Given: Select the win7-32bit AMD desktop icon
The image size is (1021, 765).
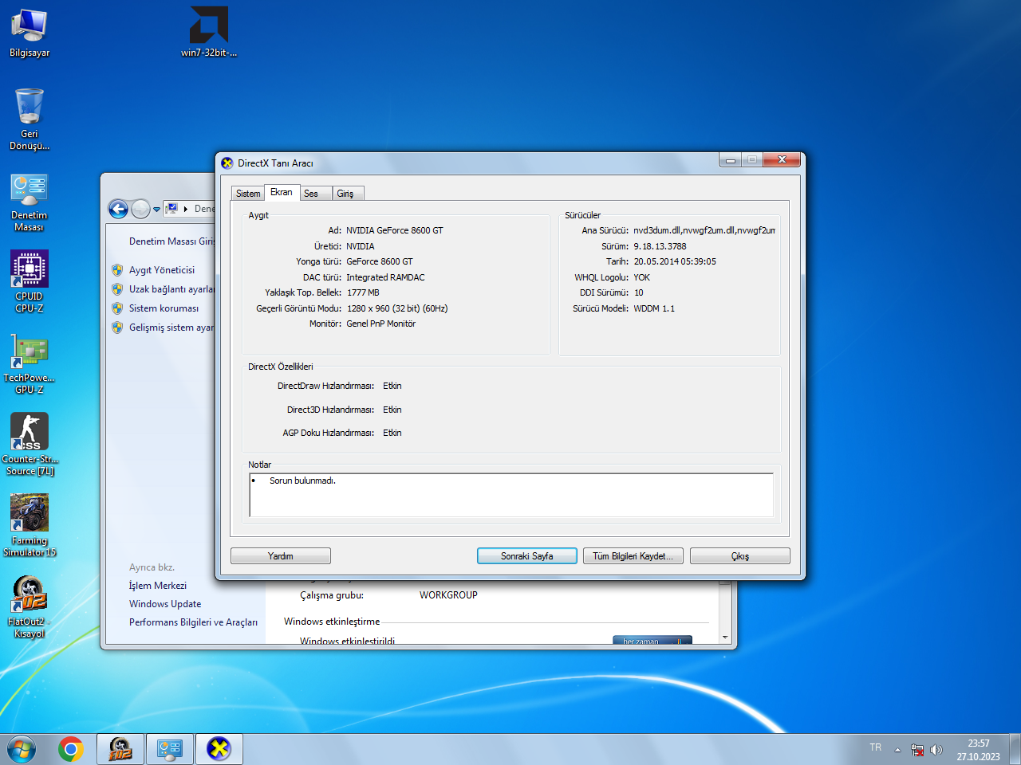Looking at the screenshot, I should 209,33.
